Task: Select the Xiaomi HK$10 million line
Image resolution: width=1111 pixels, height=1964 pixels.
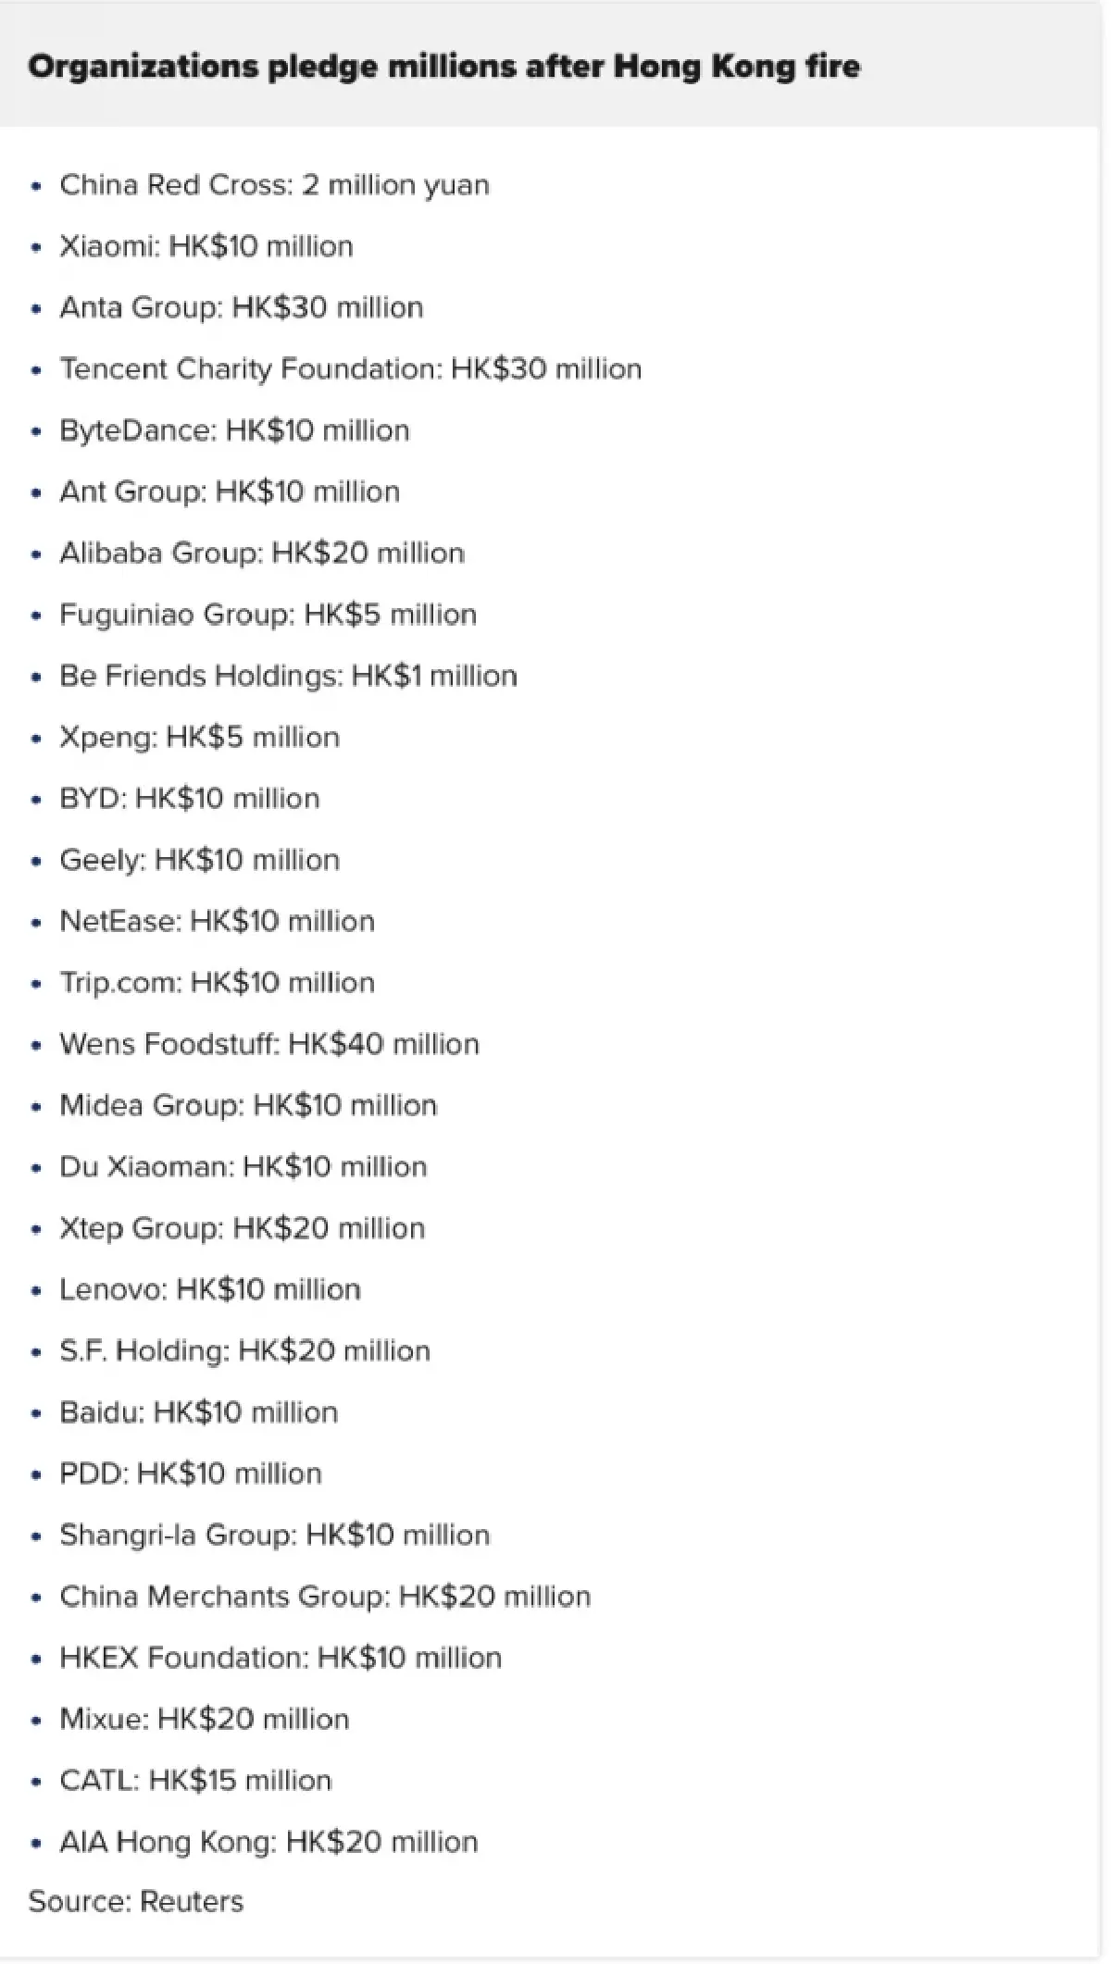Action: [x=206, y=246]
